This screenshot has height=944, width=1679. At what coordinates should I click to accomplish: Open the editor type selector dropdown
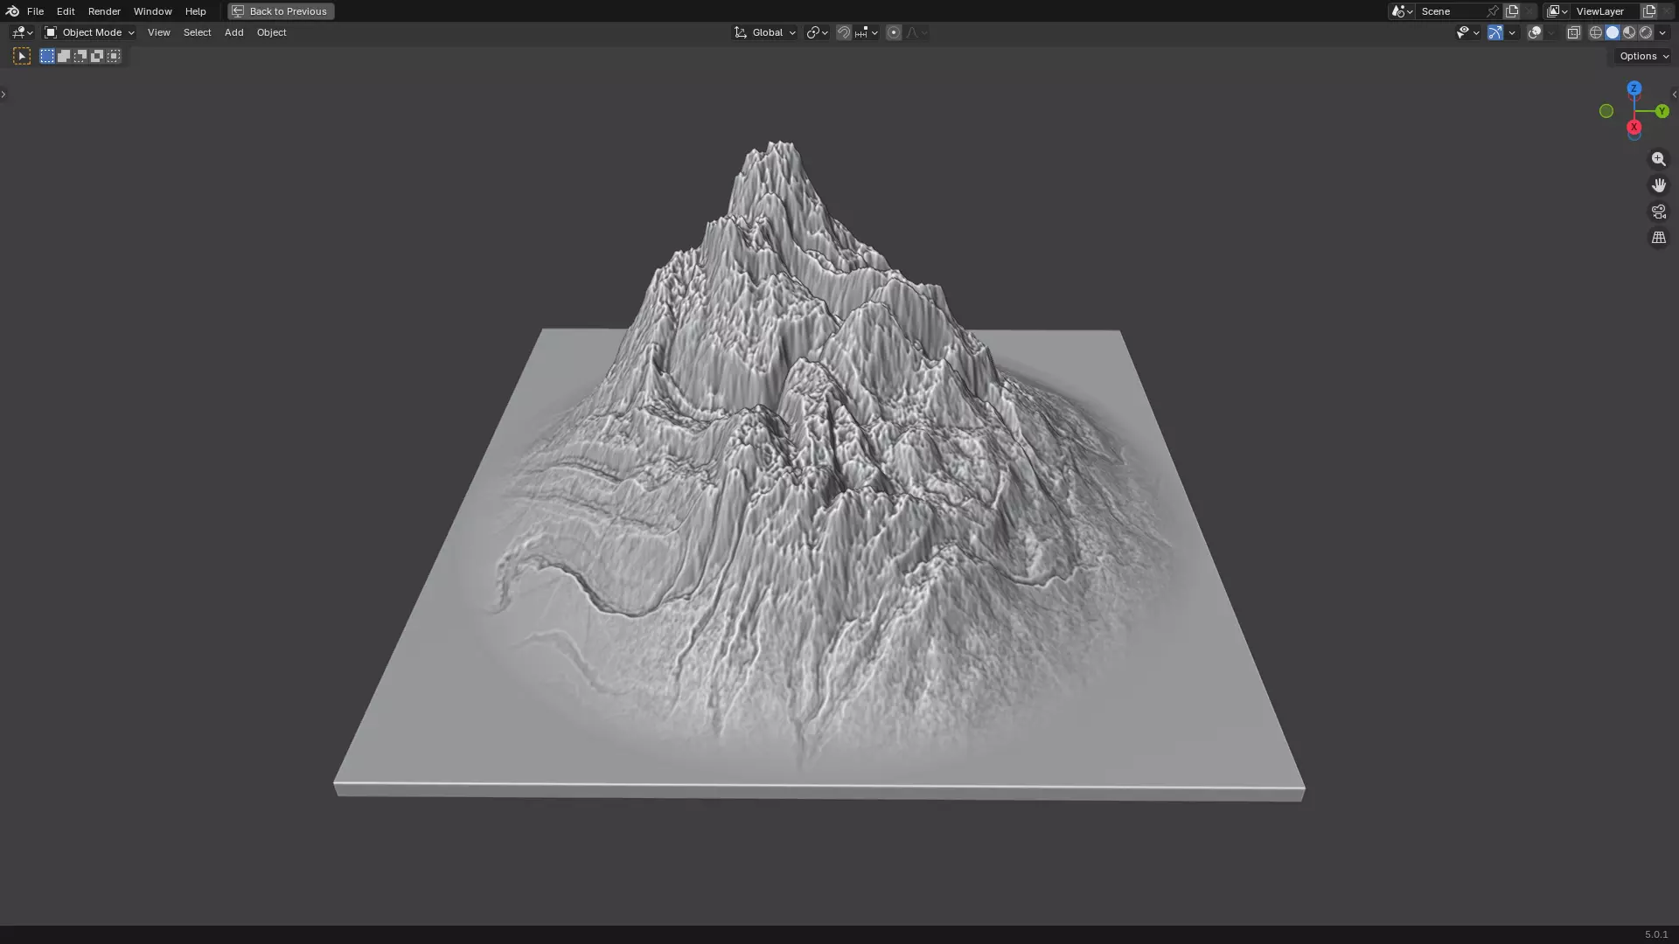tap(22, 32)
